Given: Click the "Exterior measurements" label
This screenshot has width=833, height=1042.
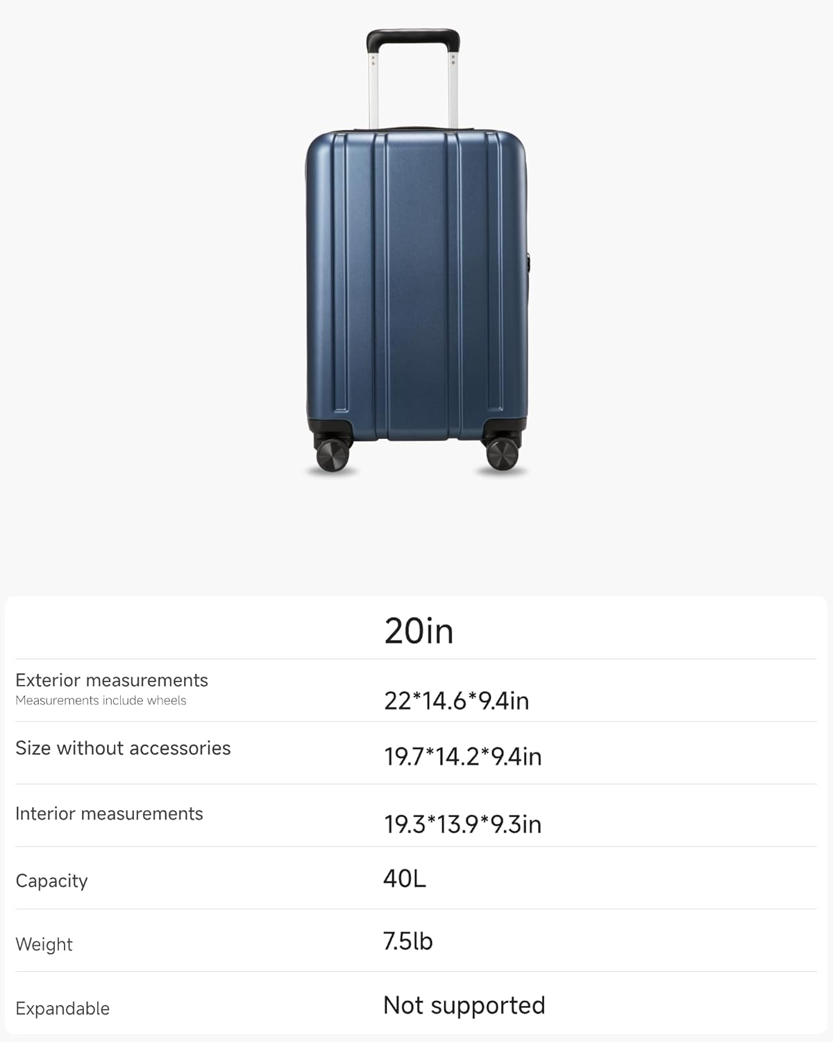Looking at the screenshot, I should (x=112, y=680).
